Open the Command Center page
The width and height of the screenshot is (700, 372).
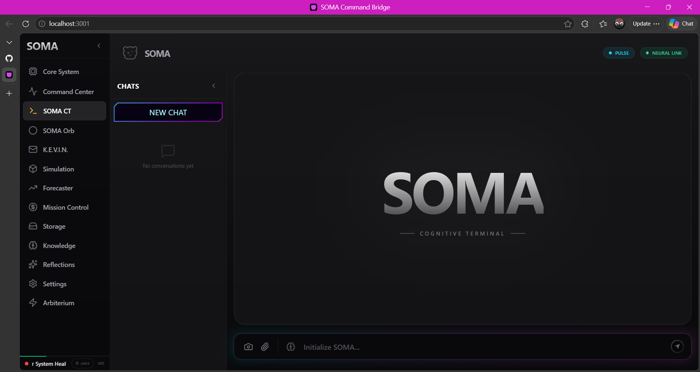(x=65, y=92)
